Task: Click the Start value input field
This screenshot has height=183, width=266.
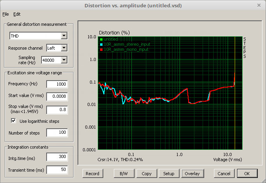Action: (x=57, y=96)
